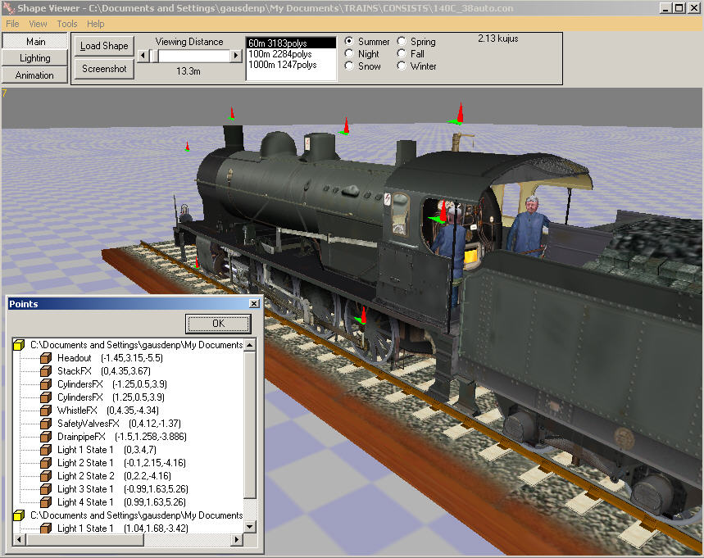
Task: Click the SafetyValvesFX point icon
Action: (46, 424)
